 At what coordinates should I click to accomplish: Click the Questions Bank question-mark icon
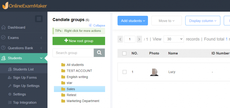[3, 48]
